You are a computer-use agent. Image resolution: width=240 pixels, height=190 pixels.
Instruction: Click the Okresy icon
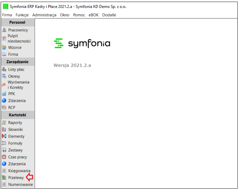point(4,76)
